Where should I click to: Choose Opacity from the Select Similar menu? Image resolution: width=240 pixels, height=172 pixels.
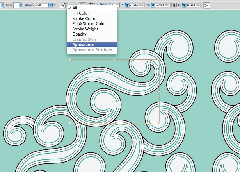click(x=79, y=34)
